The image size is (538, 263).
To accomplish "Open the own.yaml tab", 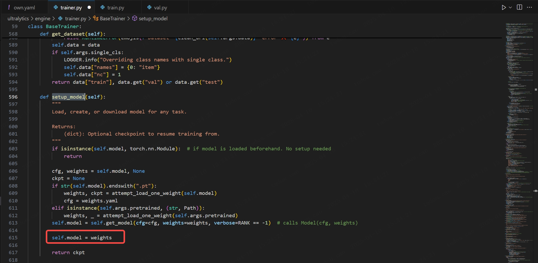I will pos(24,8).
